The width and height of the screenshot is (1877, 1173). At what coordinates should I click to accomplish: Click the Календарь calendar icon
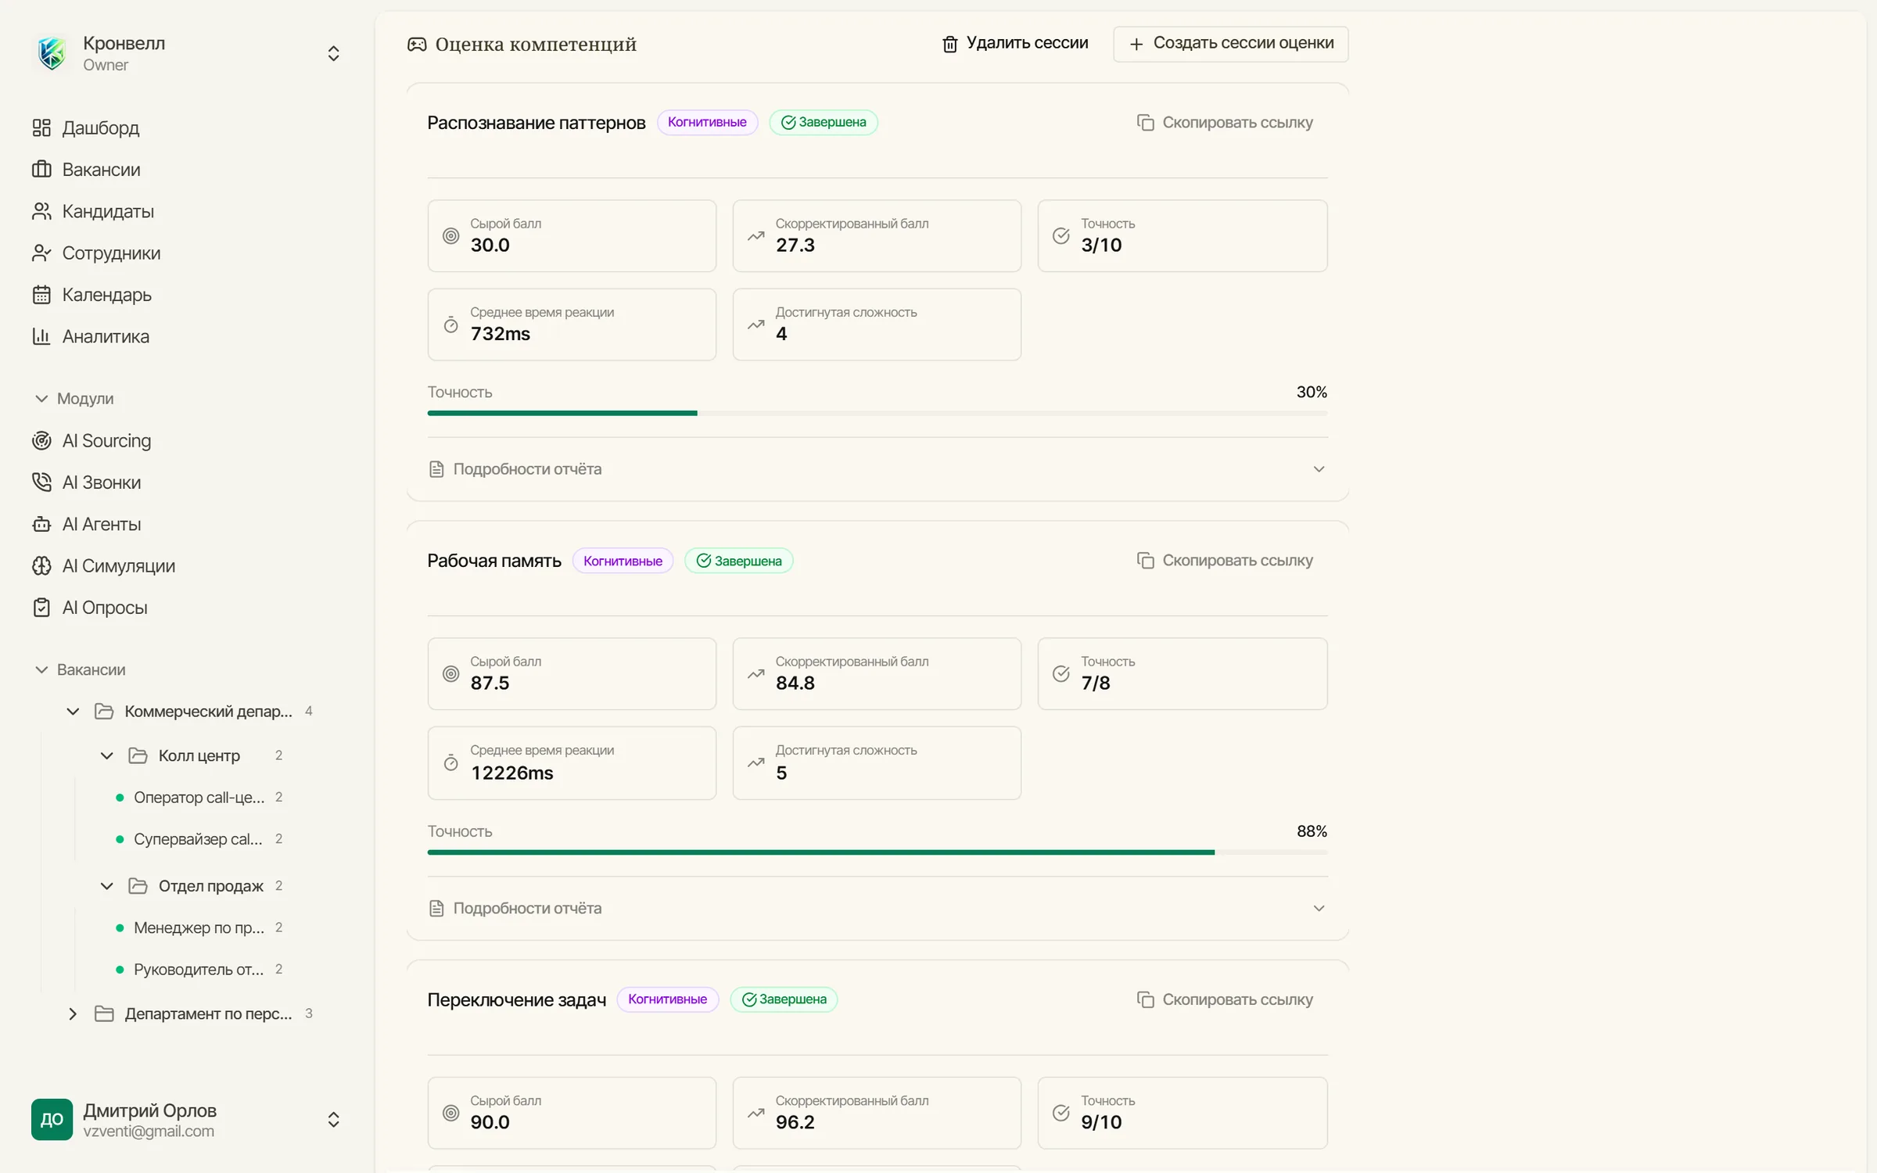41,294
